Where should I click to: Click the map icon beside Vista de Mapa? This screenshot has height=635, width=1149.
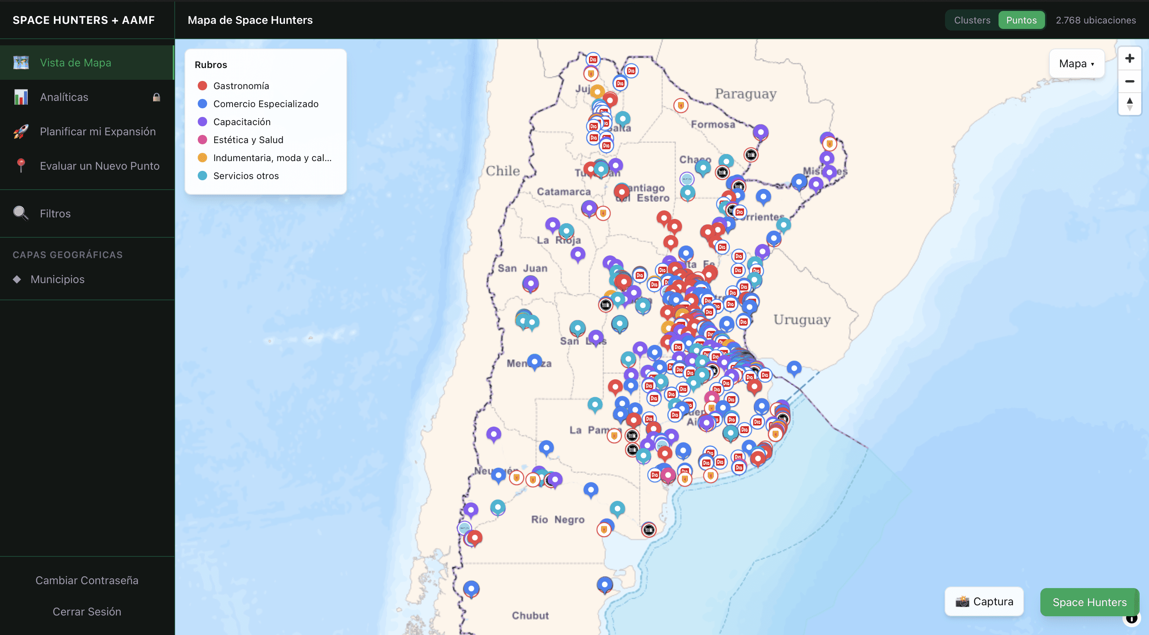point(21,63)
